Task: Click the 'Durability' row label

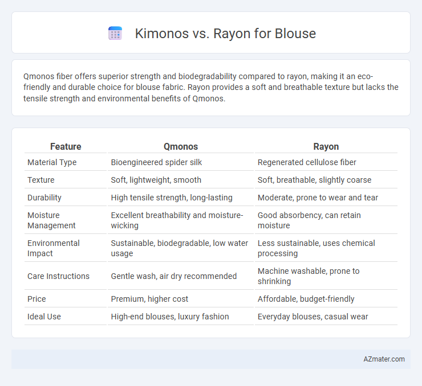Action: coord(44,198)
